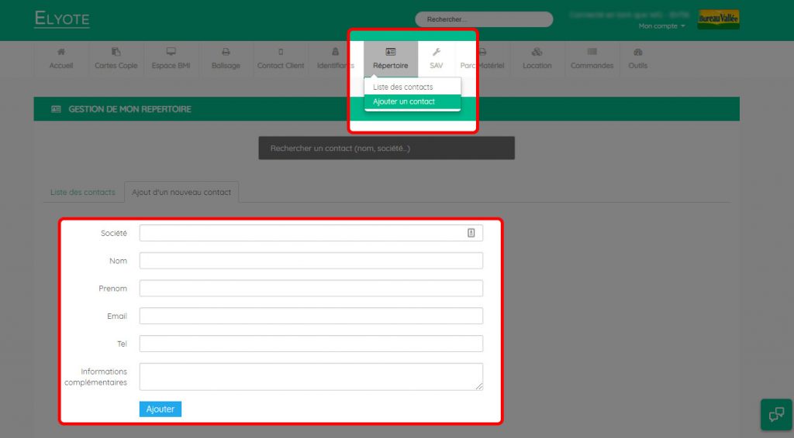
Task: Open the Accueil home icon
Action: [x=61, y=52]
